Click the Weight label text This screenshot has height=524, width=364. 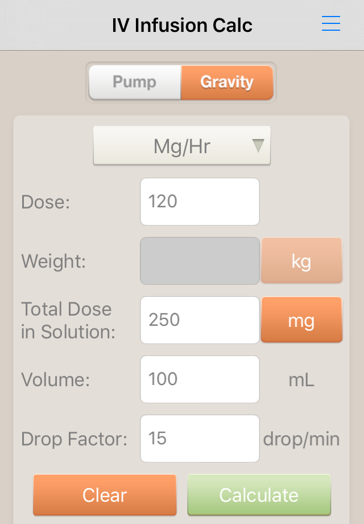(53, 261)
